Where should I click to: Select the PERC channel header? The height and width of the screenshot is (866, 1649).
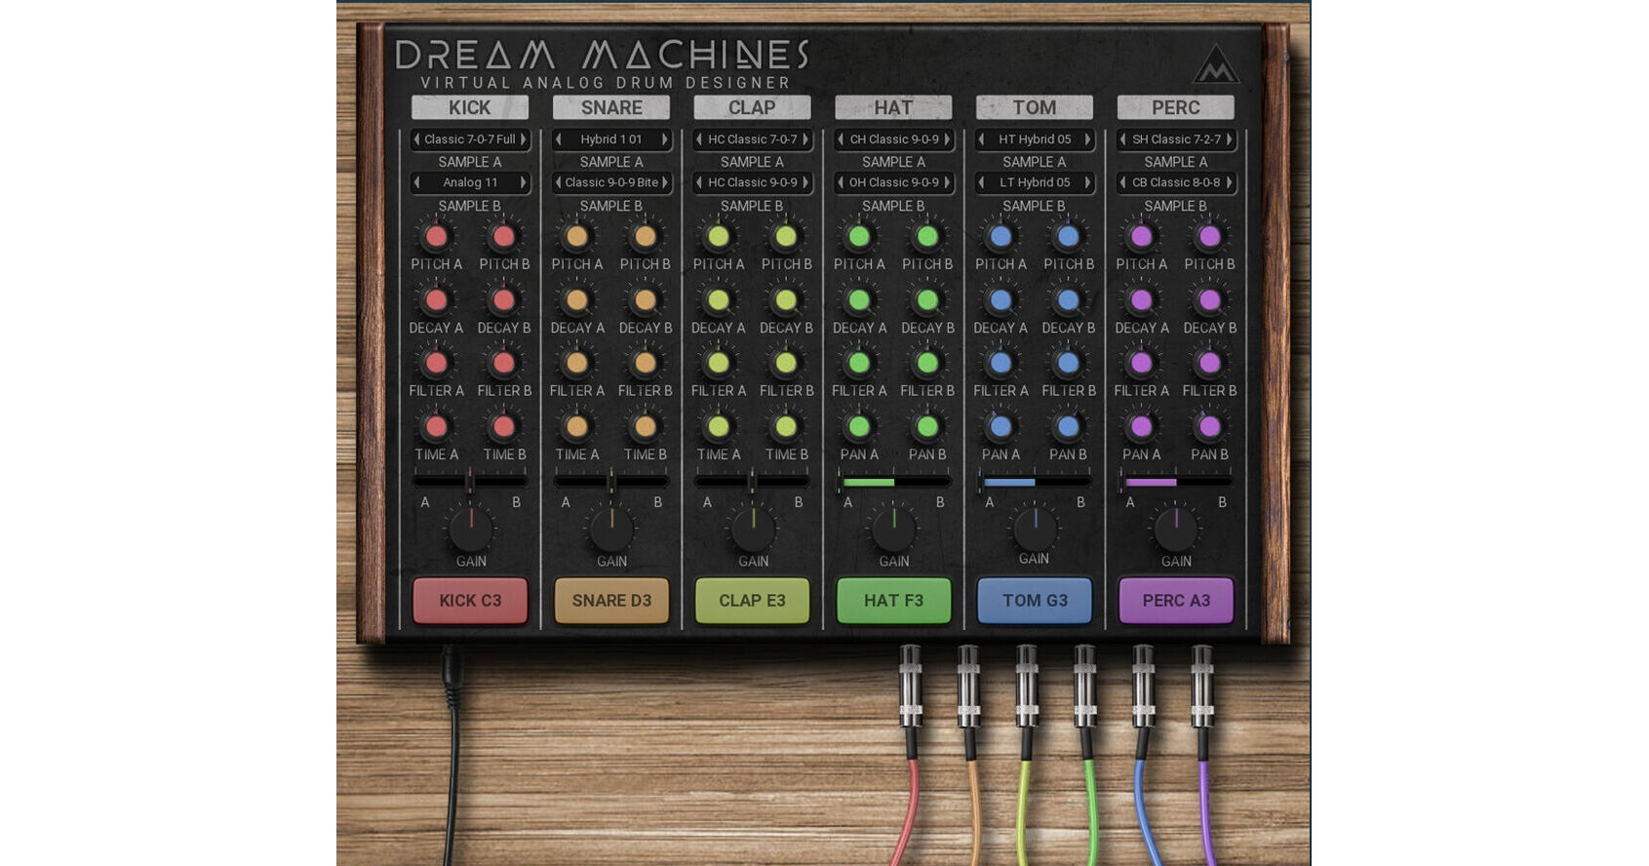coord(1176,107)
